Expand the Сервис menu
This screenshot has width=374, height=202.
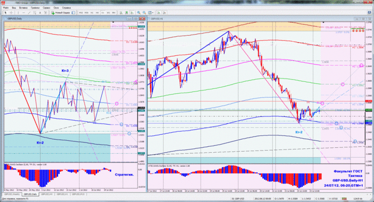coord(46,8)
